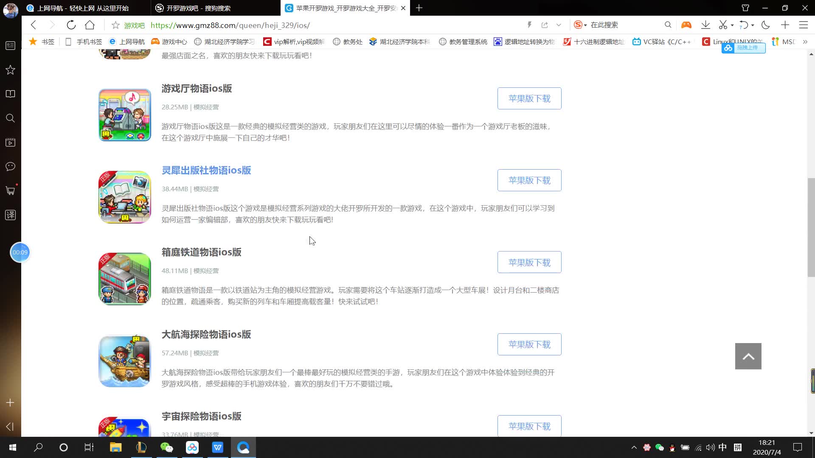The width and height of the screenshot is (815, 458).
Task: Download 灵犀出版社物语ios版 via 苹果版下载
Action: tap(529, 180)
